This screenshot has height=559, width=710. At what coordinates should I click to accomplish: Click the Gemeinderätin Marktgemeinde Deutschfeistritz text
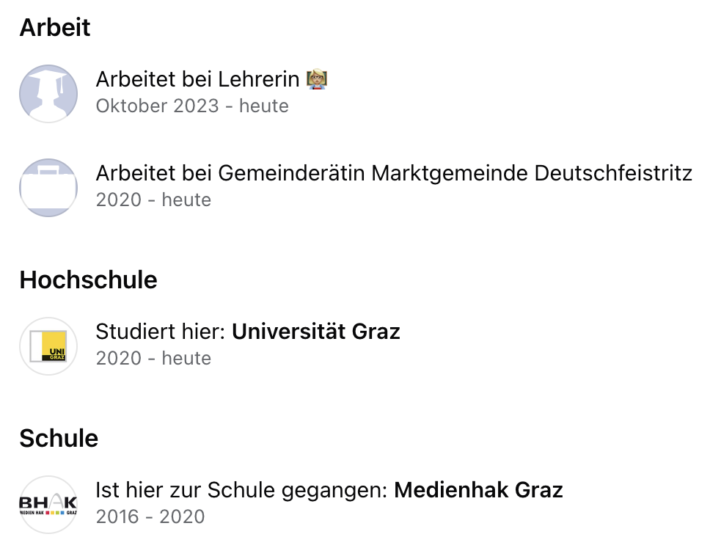pyautogui.click(x=455, y=173)
